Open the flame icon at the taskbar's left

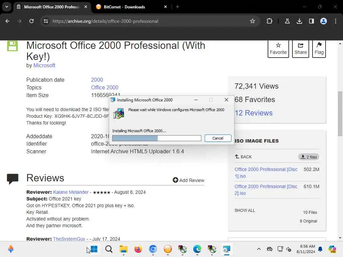11,249
